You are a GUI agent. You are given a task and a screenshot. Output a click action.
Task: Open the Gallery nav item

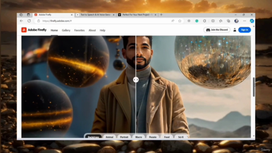(x=66, y=30)
